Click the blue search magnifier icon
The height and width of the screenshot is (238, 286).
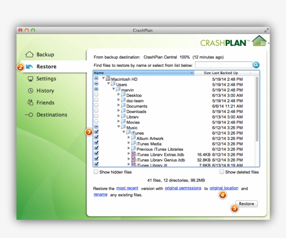pos(256,65)
